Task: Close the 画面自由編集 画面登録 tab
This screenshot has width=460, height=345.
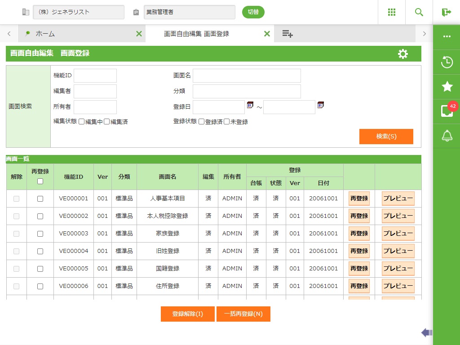Action: pos(267,34)
